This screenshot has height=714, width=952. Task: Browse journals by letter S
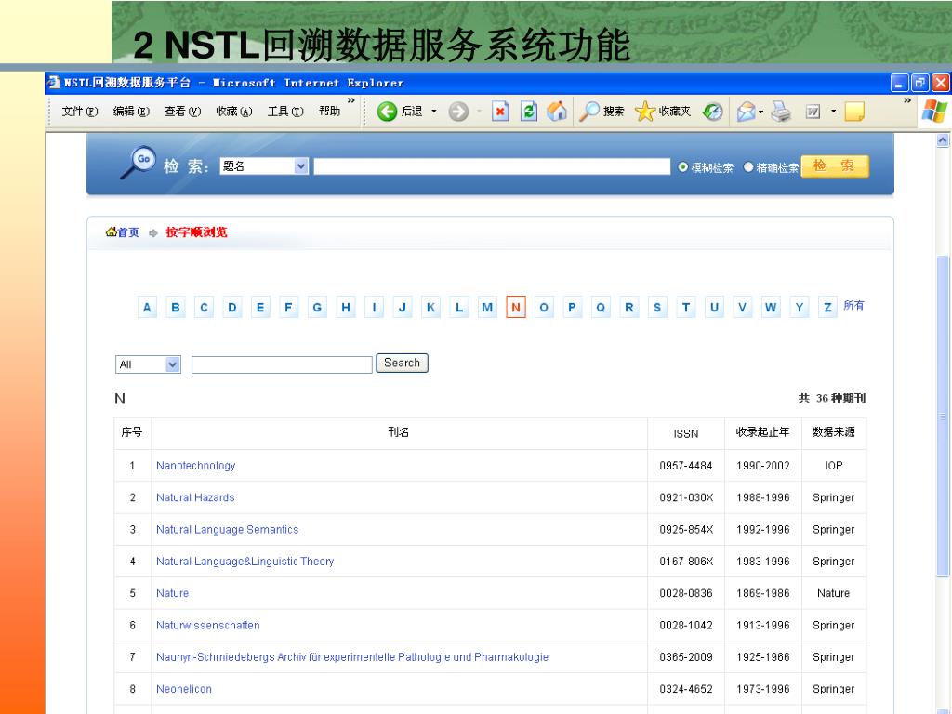[657, 307]
